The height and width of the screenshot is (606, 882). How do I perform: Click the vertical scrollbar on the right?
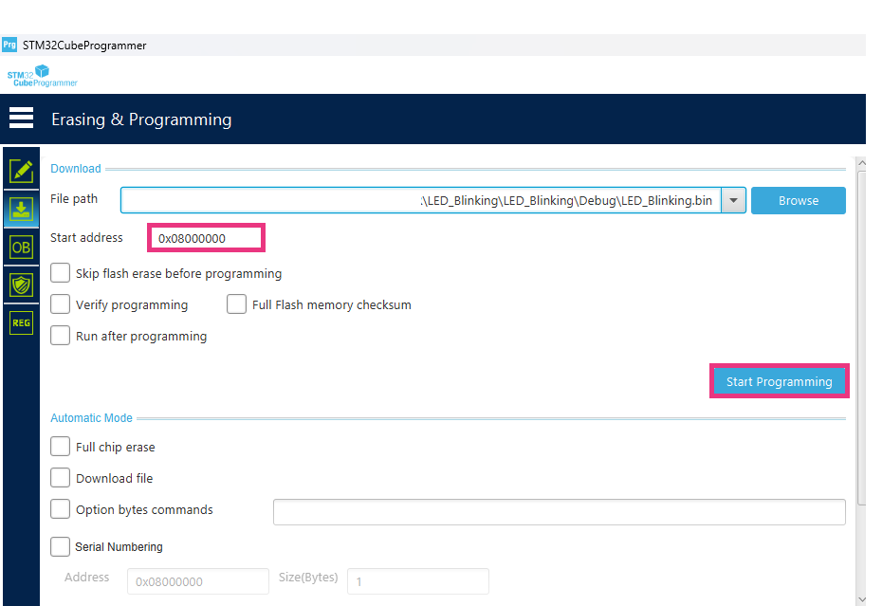point(862,332)
